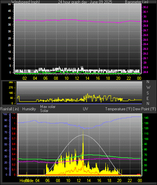The image size is (157, 185).
Task: Click the 20 hour marker on wind graph
Action: tap(118, 78)
